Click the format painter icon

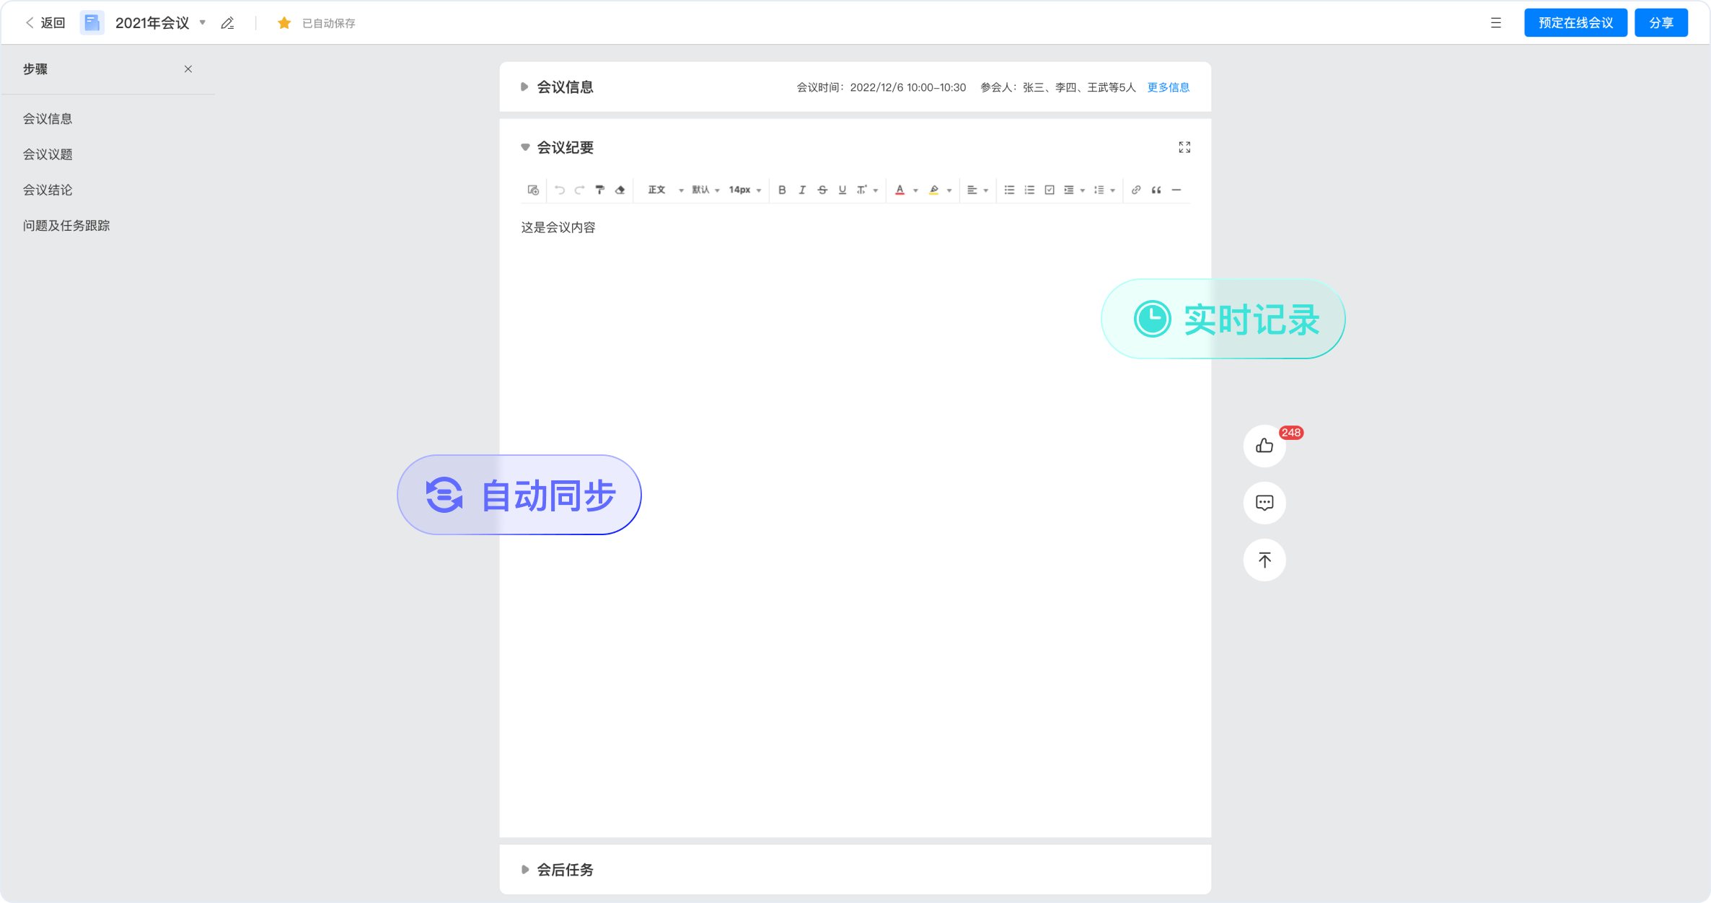click(x=599, y=190)
